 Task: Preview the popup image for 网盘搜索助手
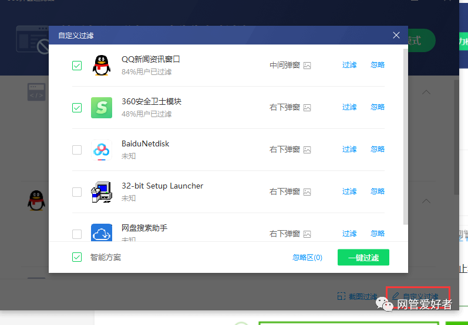pyautogui.click(x=307, y=234)
